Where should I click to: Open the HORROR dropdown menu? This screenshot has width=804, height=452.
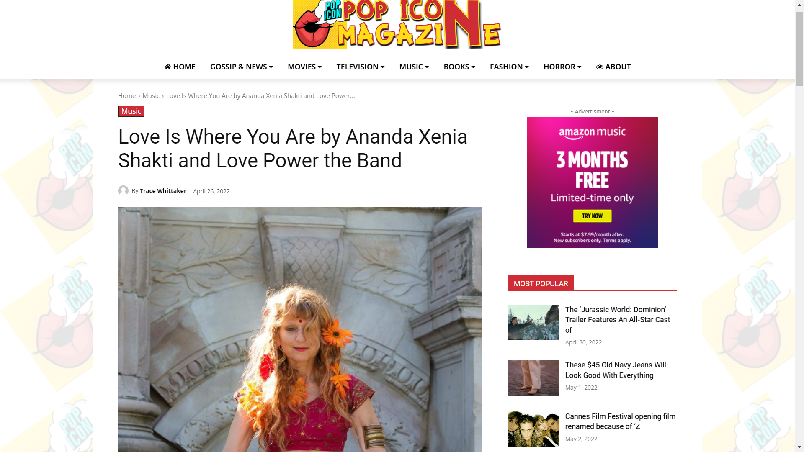coord(562,67)
